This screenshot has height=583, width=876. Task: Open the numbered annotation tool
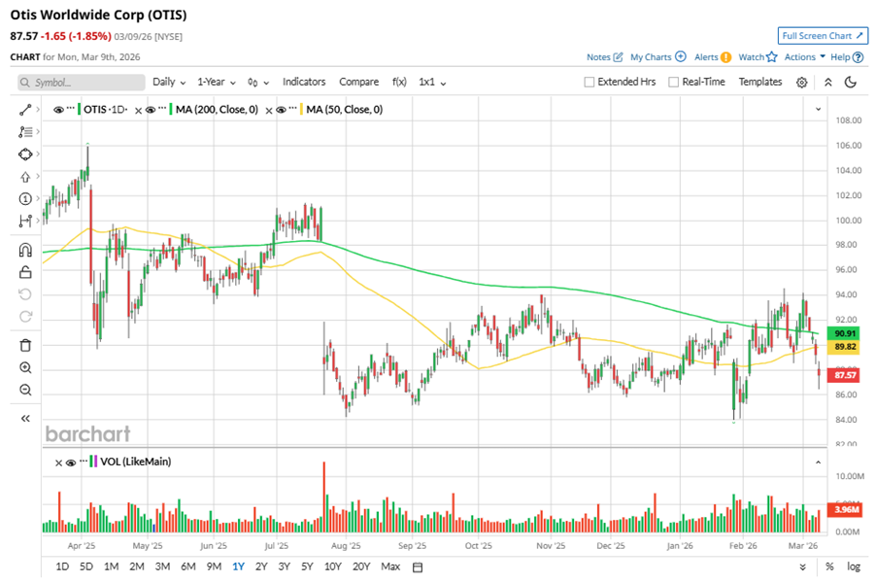(25, 199)
